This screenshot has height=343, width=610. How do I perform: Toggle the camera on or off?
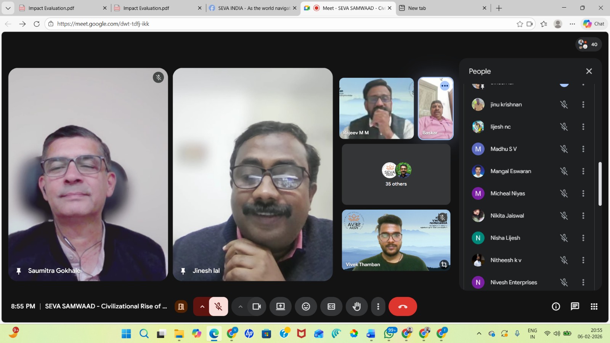[257, 306]
